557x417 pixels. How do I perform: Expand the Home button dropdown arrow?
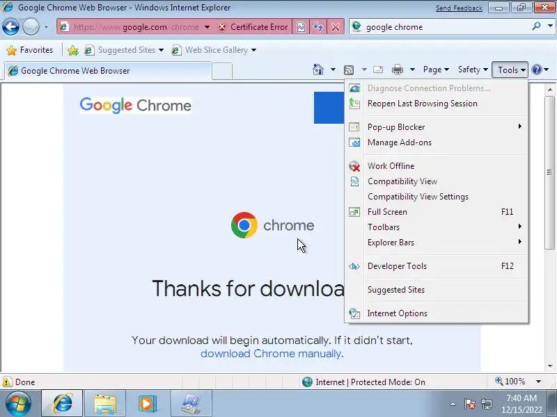point(333,69)
